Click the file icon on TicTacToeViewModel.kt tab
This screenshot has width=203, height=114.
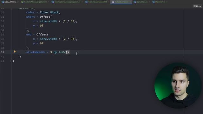(x=87, y=2)
